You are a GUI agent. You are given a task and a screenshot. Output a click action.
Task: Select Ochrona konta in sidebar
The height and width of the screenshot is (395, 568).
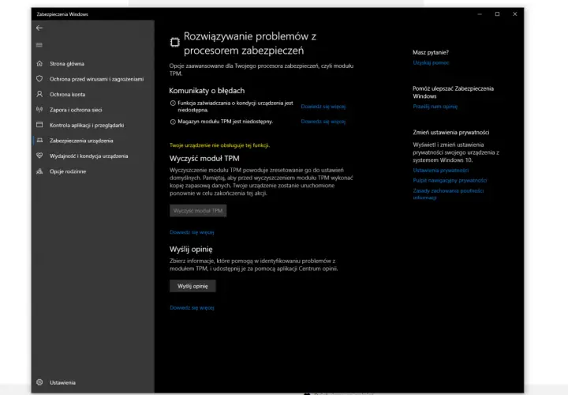pyautogui.click(x=67, y=94)
